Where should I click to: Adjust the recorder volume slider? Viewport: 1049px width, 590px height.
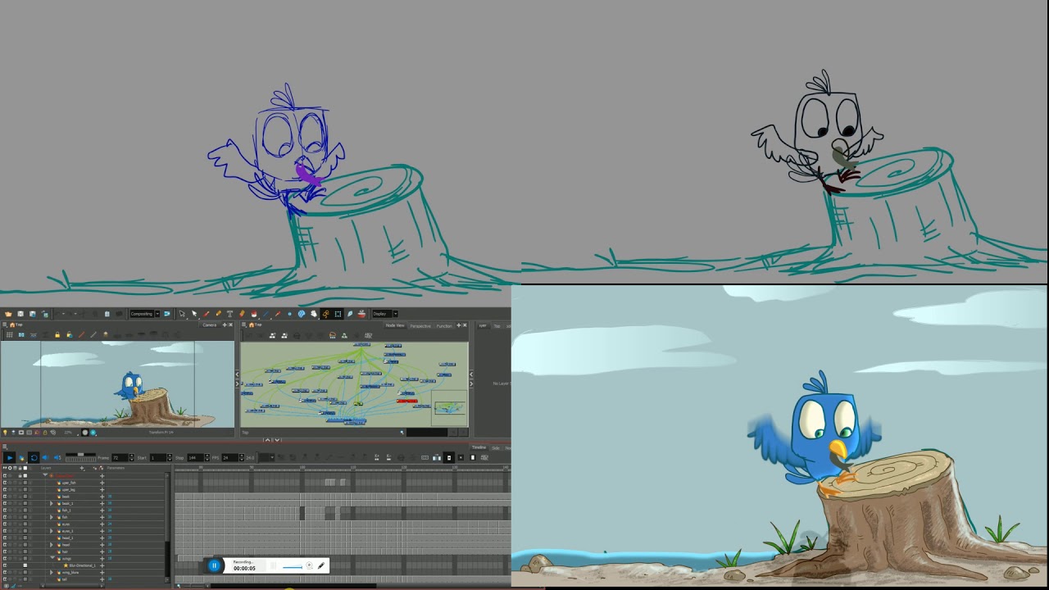[x=293, y=567]
